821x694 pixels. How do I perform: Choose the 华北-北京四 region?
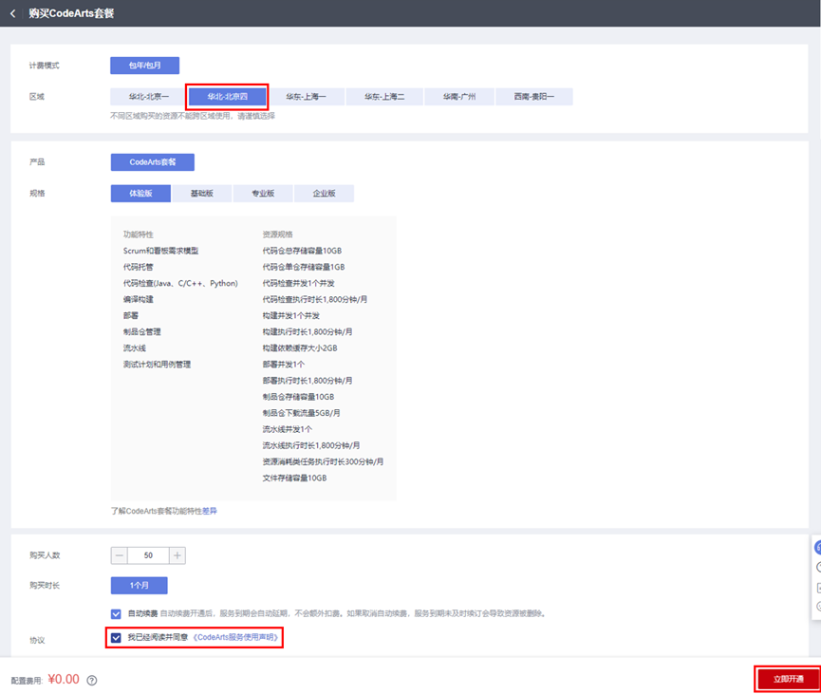[x=227, y=97]
